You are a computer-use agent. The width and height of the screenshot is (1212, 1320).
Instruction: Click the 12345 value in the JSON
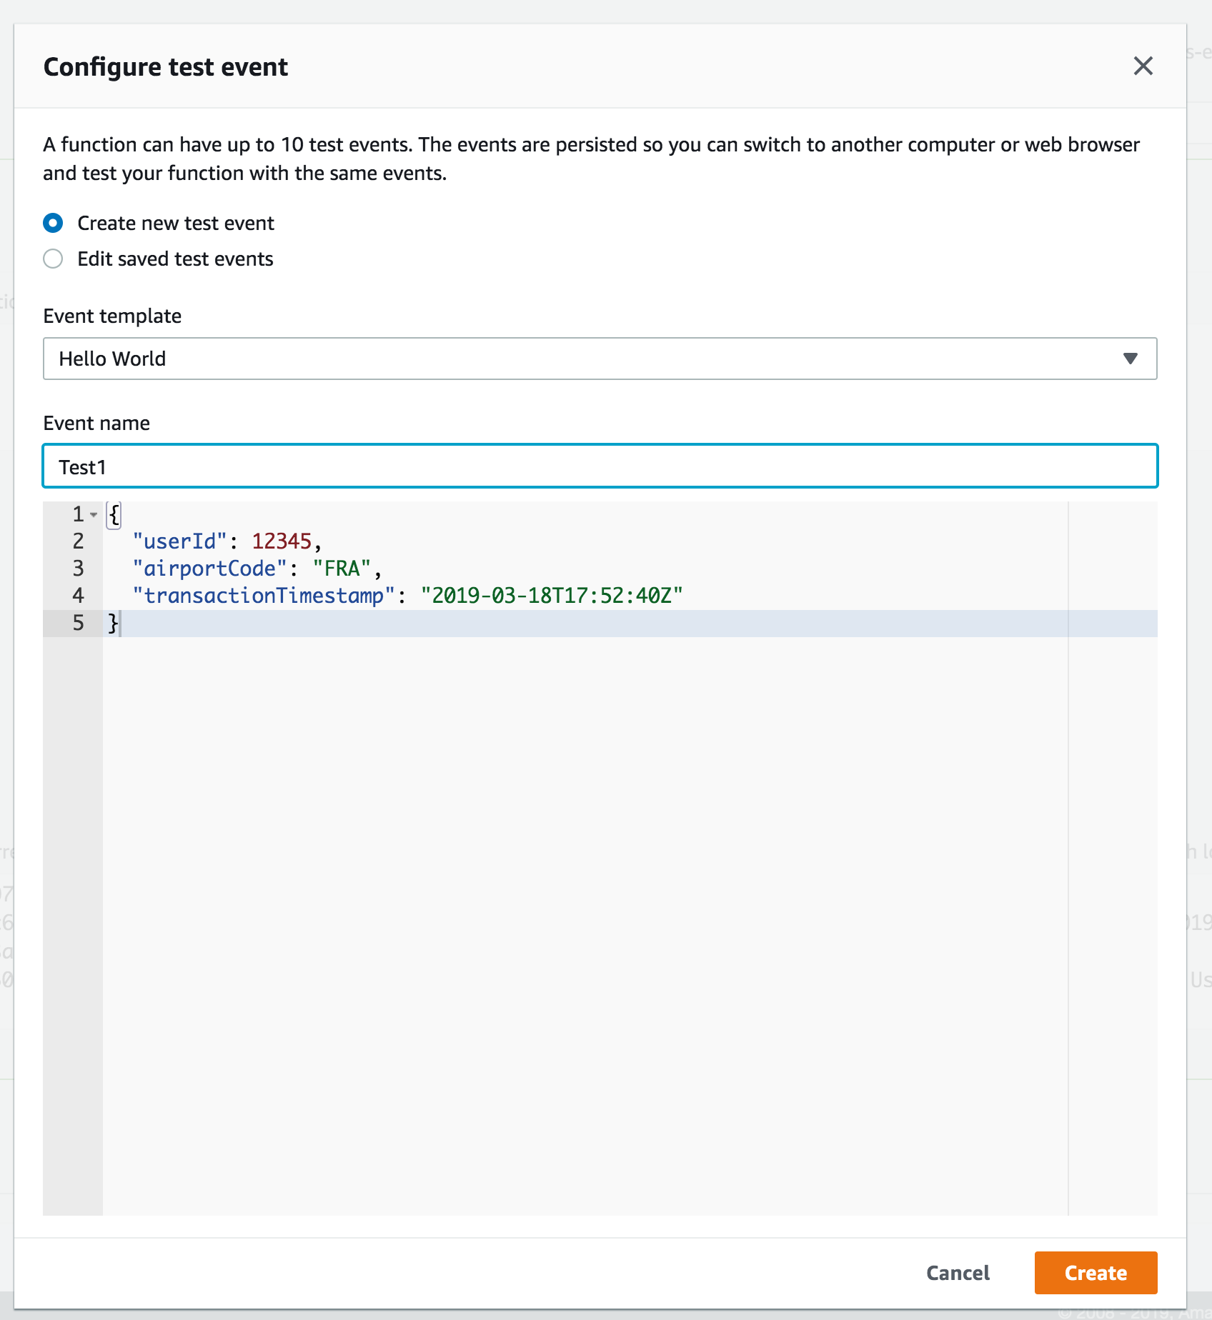(282, 541)
